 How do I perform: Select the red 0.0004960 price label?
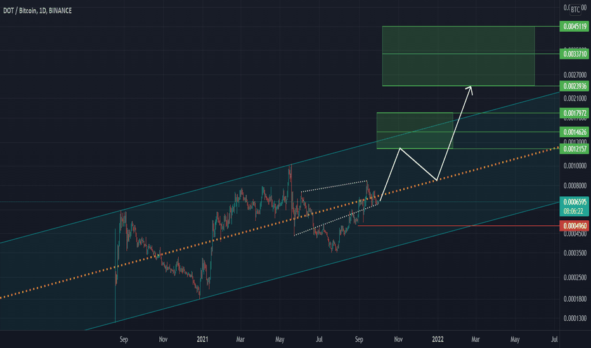click(575, 226)
